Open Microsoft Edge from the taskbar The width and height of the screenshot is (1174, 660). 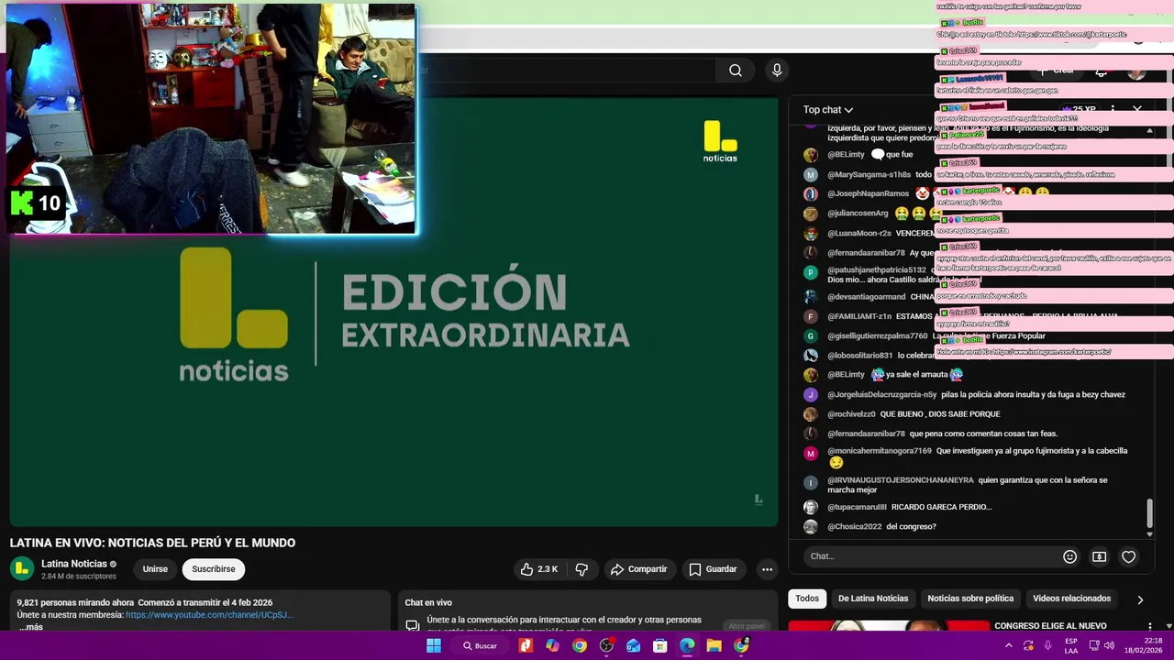pos(687,645)
